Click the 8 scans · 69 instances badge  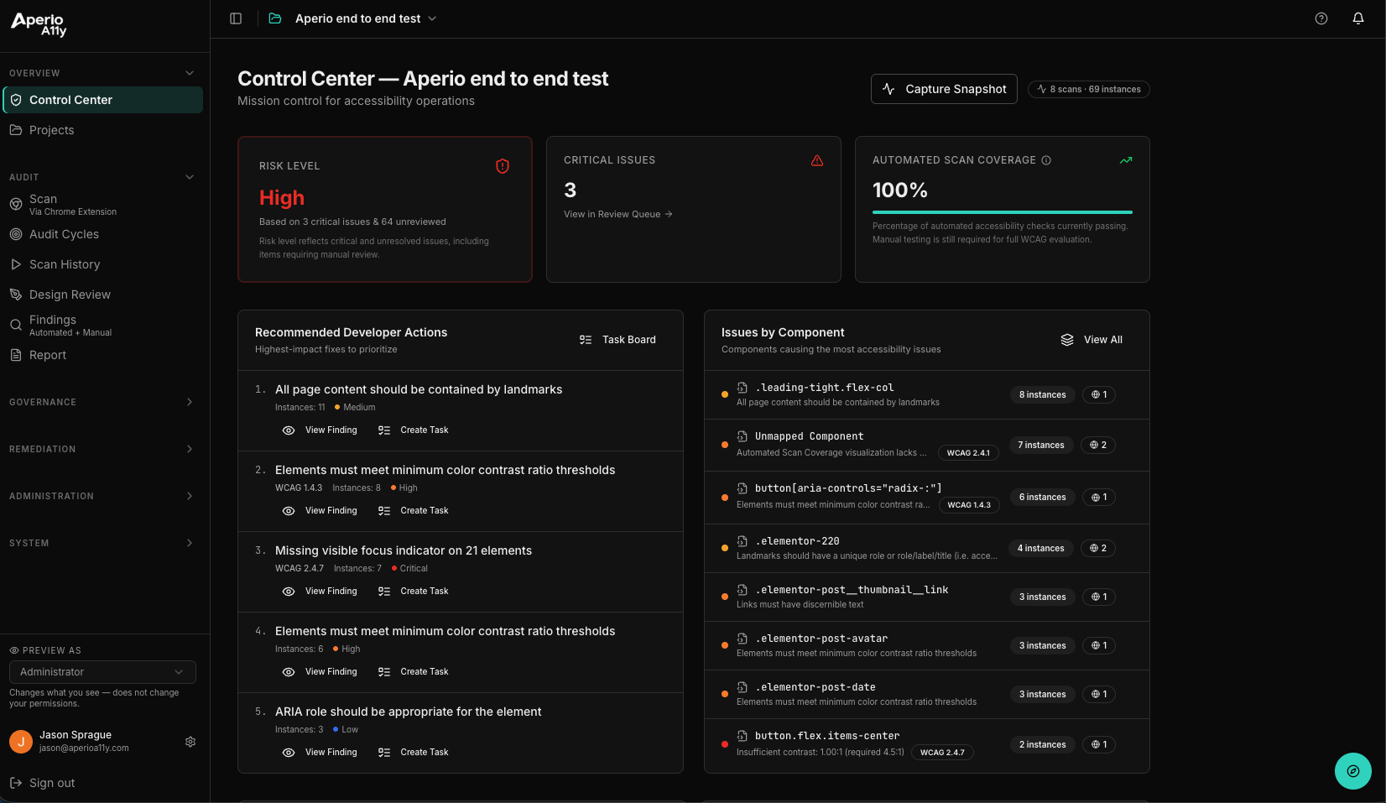point(1089,89)
